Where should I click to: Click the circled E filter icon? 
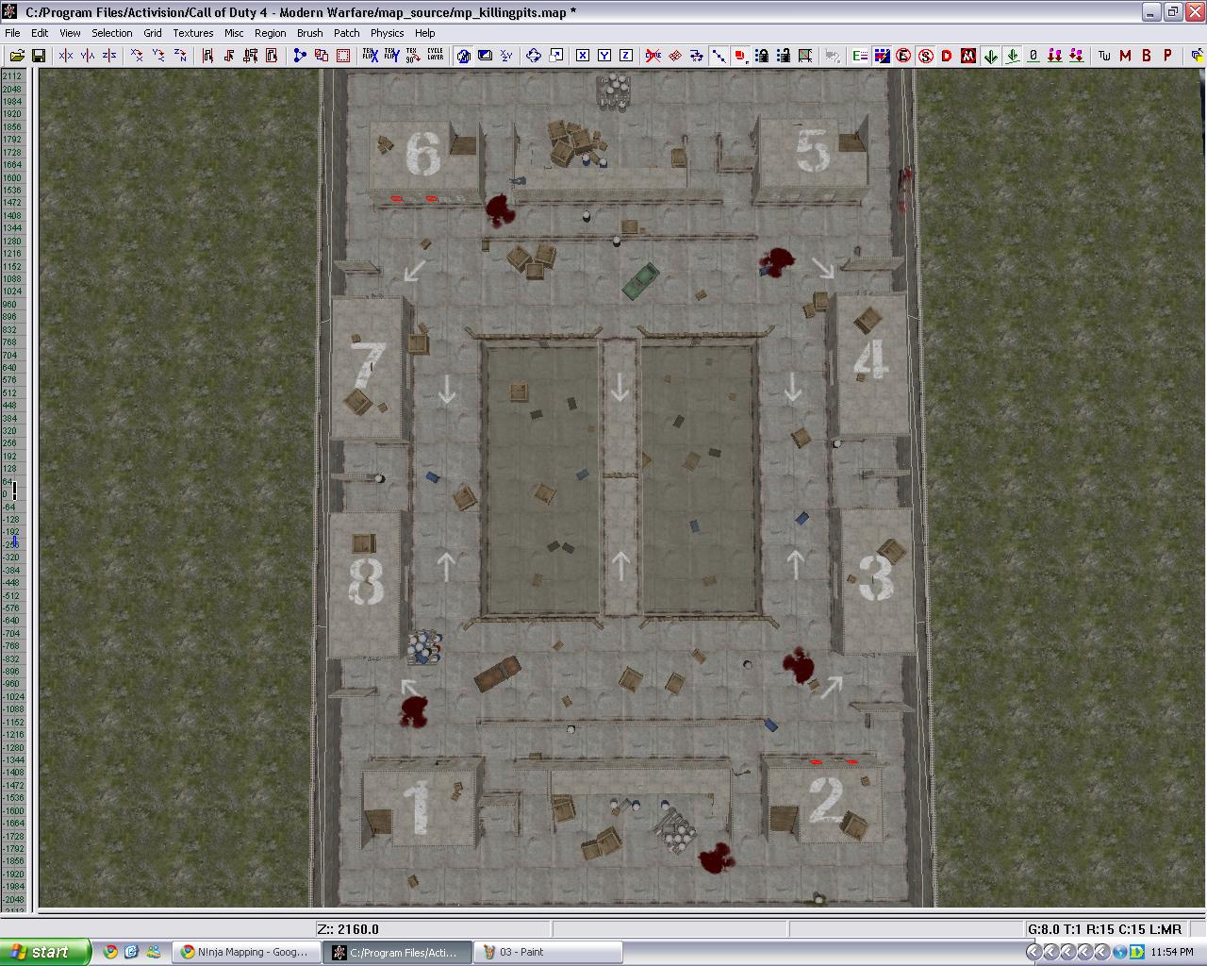[x=903, y=56]
